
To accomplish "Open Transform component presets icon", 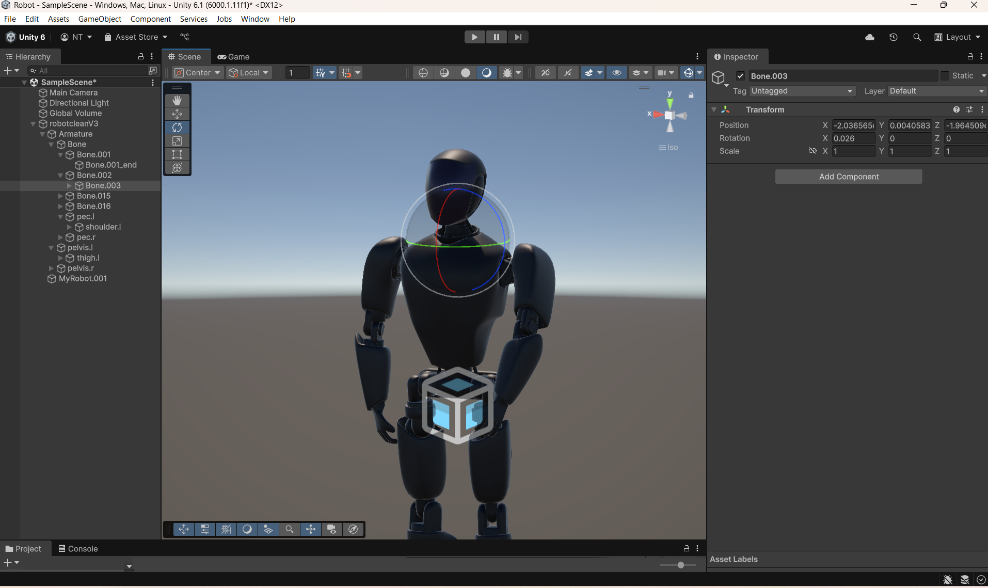I will [969, 109].
